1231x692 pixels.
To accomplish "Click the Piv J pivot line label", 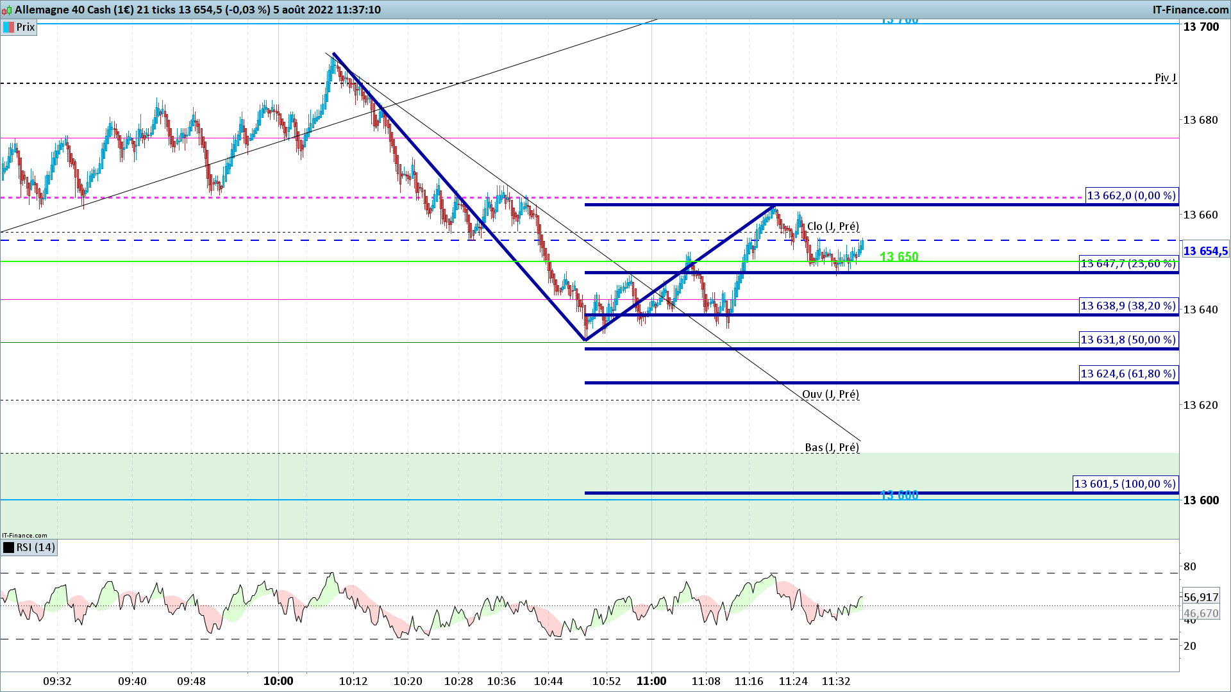I will [1166, 78].
